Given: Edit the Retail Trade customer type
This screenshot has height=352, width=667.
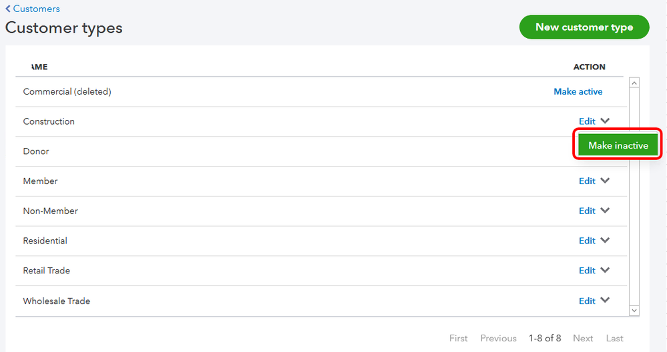Looking at the screenshot, I should pos(587,271).
